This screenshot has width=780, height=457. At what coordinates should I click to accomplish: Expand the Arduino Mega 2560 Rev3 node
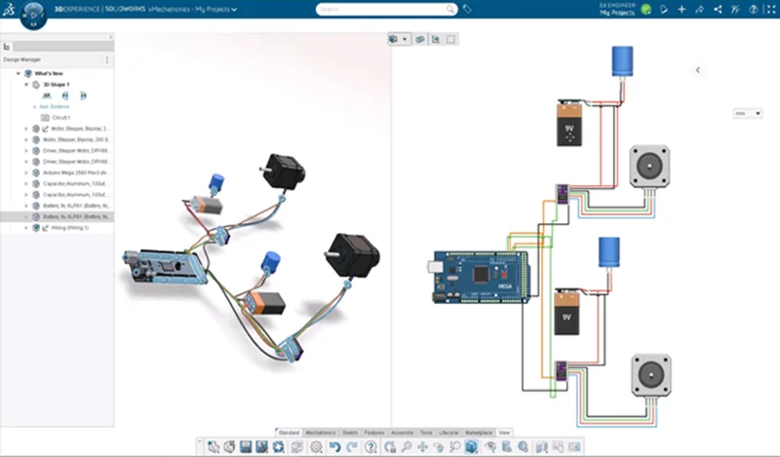[x=26, y=172]
